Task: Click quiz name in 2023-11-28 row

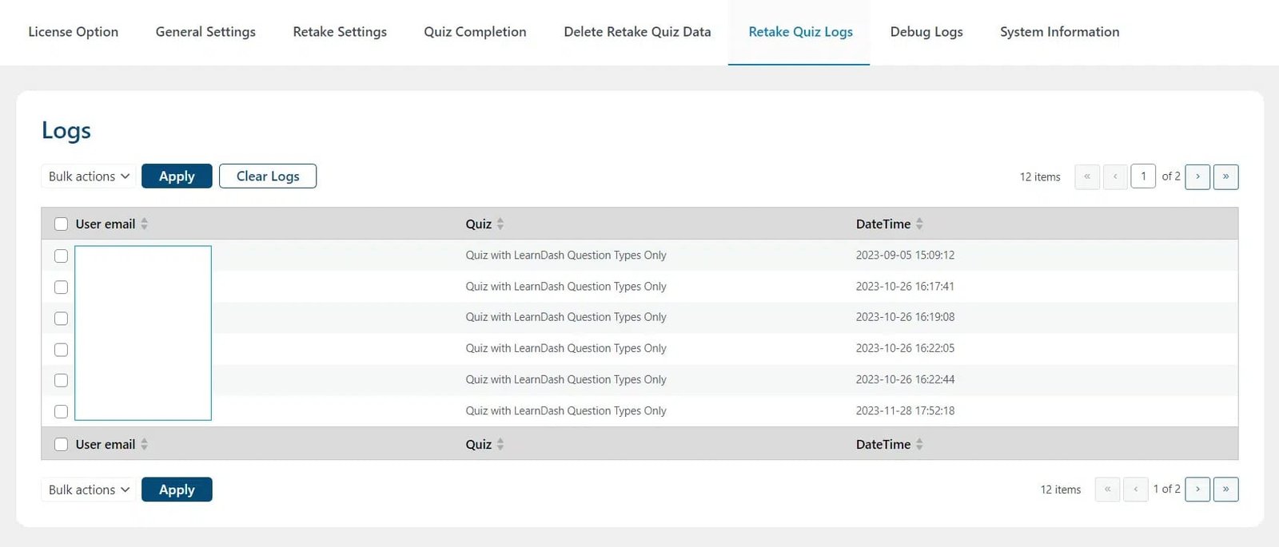Action: pos(566,411)
